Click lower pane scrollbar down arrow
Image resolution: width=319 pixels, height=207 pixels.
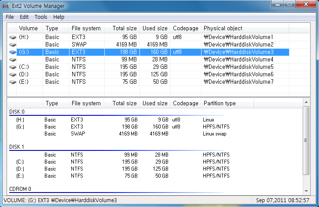(x=306, y=191)
